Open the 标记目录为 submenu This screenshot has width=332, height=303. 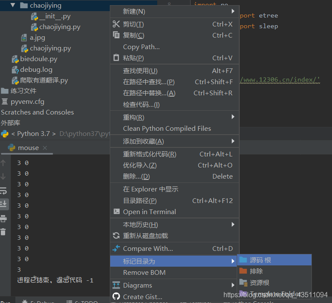[x=173, y=261]
